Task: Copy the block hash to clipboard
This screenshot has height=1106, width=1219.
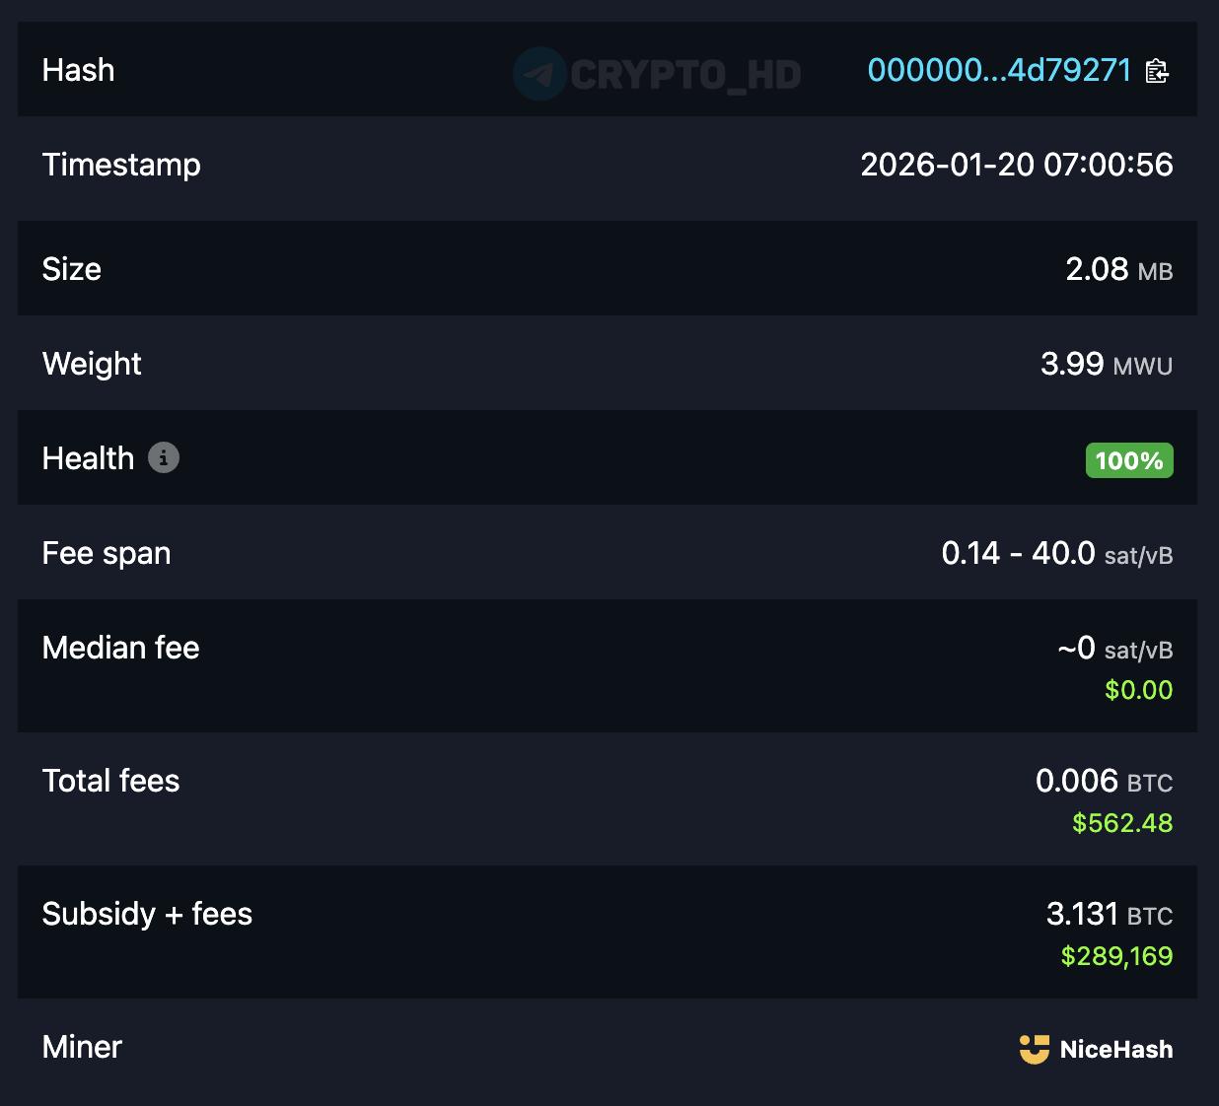Action: [x=1157, y=71]
